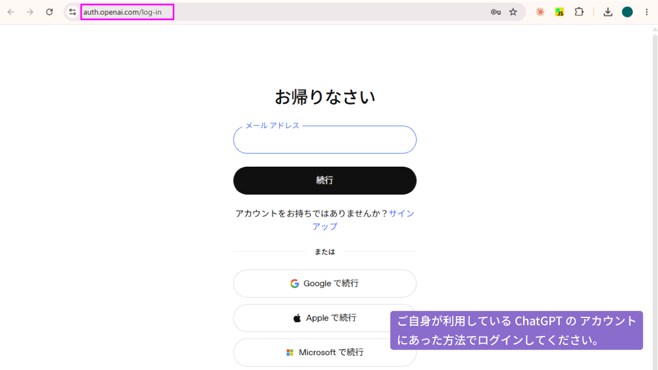The image size is (658, 370).
Task: Go back to the previous page
Action: click(11, 12)
